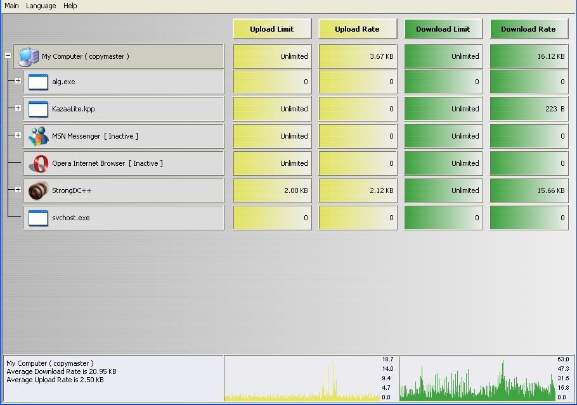Expand the MSN Messenger node
Viewport: 577px width, 405px height.
pos(18,135)
